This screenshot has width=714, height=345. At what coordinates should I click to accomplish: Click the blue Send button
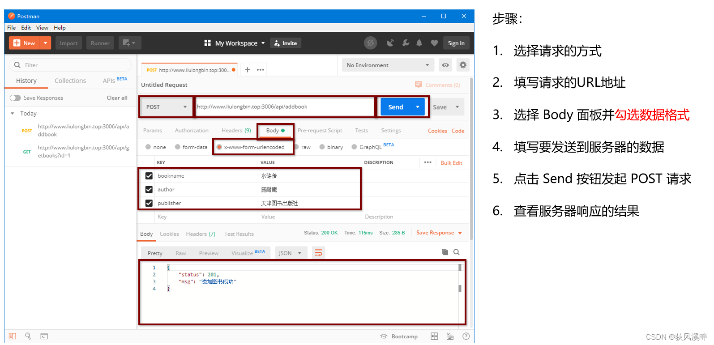click(396, 107)
